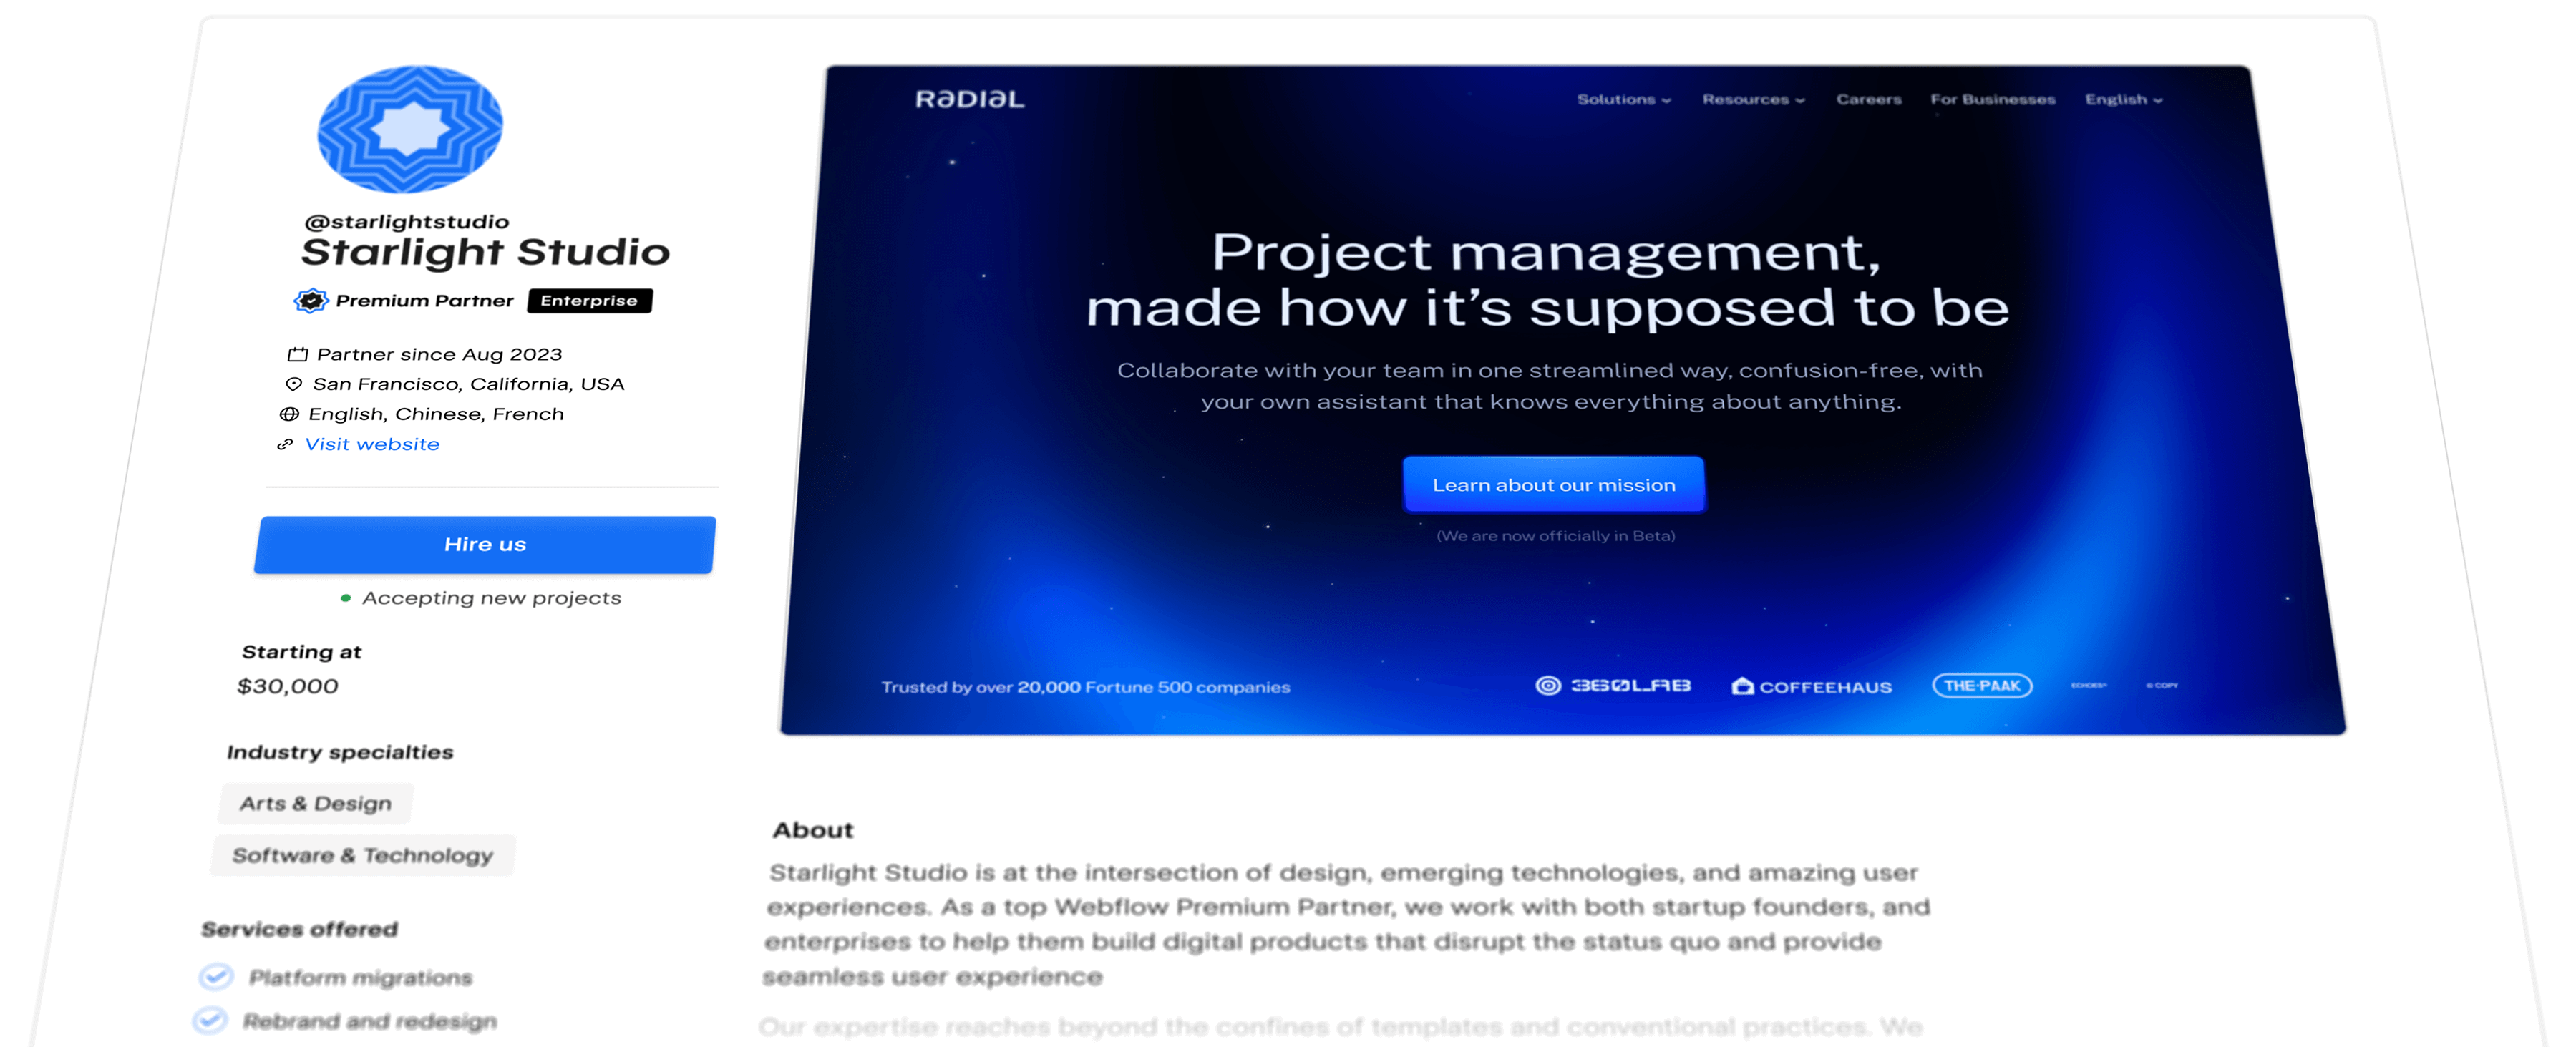2576x1047 pixels.
Task: Click the Platform migrations checkmark
Action: (x=216, y=976)
